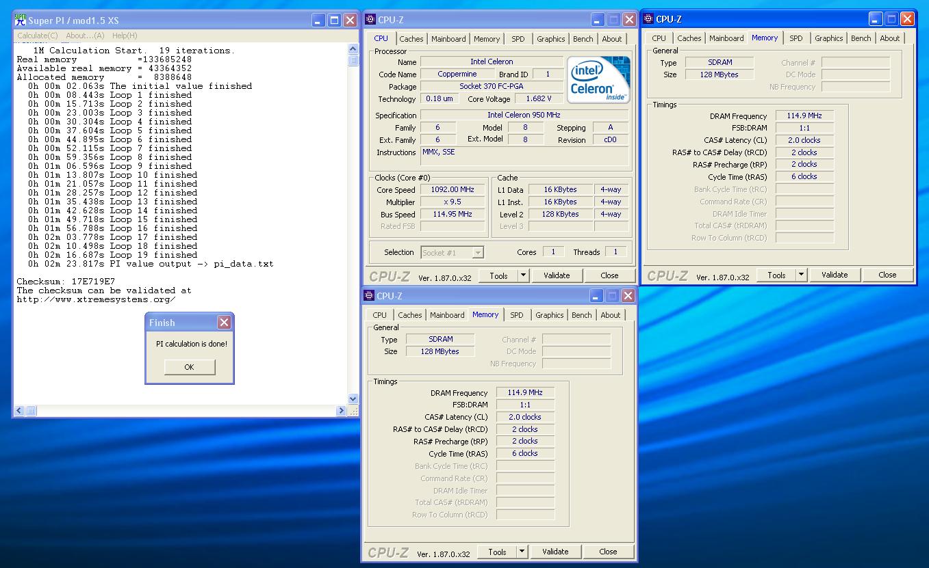The image size is (929, 568).
Task: Click Tools button in the top-middle CPU-Z window
Action: tap(498, 275)
